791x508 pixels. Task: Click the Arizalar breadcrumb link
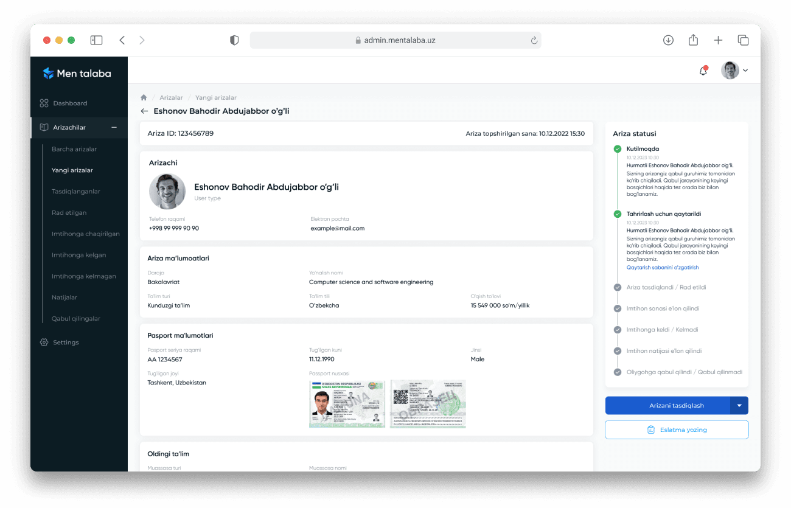pos(171,97)
